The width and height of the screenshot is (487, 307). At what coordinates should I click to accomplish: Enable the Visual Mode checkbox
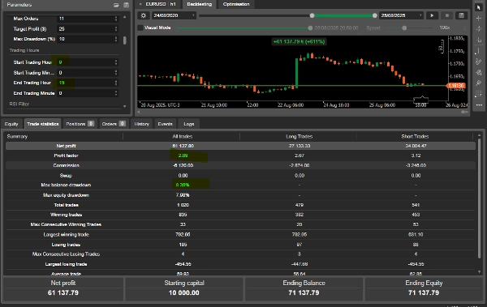(140, 28)
